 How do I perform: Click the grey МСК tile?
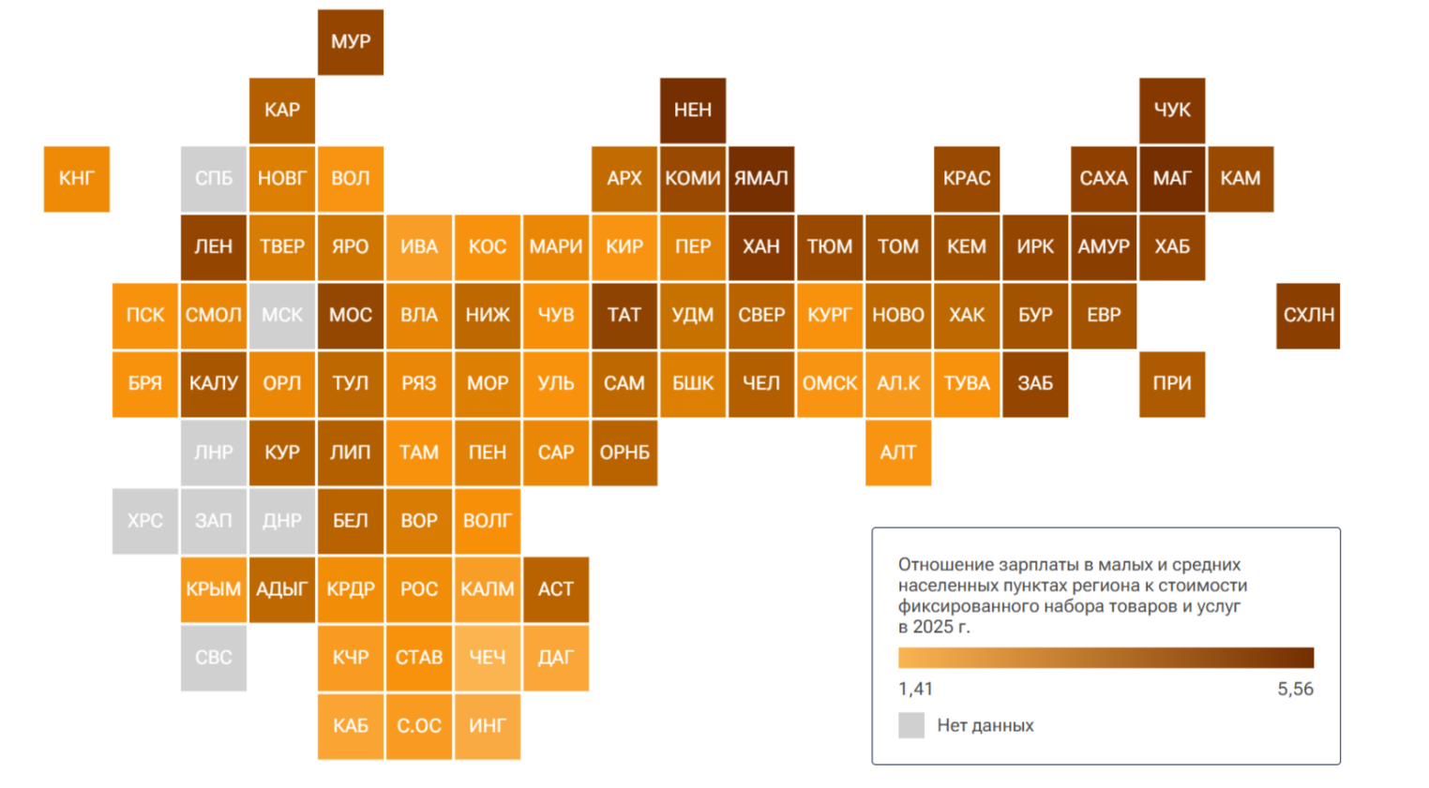point(282,316)
